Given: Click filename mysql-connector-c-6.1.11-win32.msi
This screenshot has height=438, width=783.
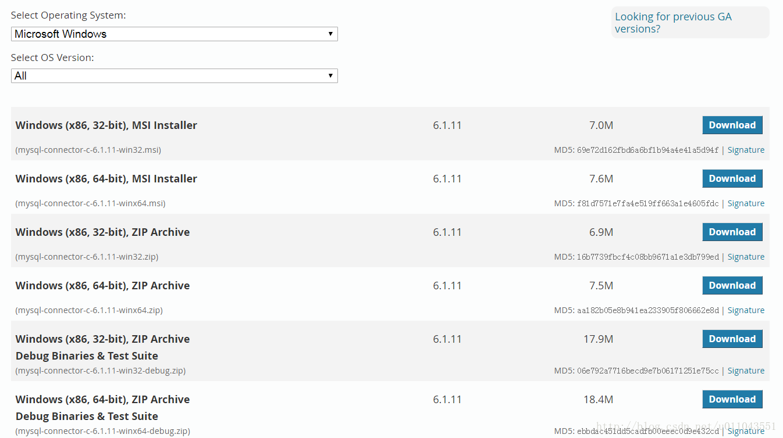Looking at the screenshot, I should 88,150.
